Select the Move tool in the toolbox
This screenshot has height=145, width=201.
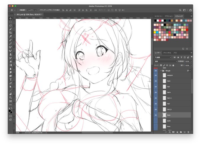pos(11,18)
